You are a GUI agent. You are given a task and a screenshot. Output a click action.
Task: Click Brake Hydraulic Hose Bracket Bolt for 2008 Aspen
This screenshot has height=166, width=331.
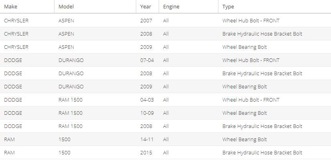(x=262, y=34)
